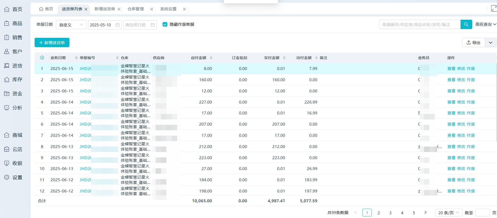Viewport: 497px width, 218px height.
Task: Close the 仓库管理 tab
Action: click(152, 9)
